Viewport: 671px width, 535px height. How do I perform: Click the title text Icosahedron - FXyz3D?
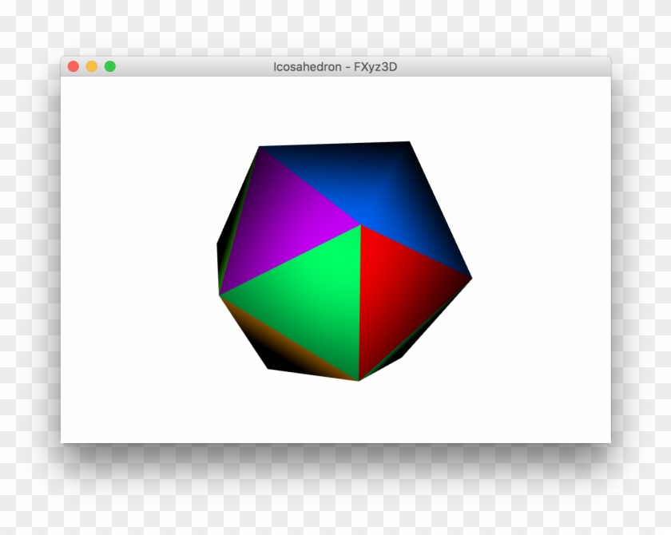coord(335,68)
